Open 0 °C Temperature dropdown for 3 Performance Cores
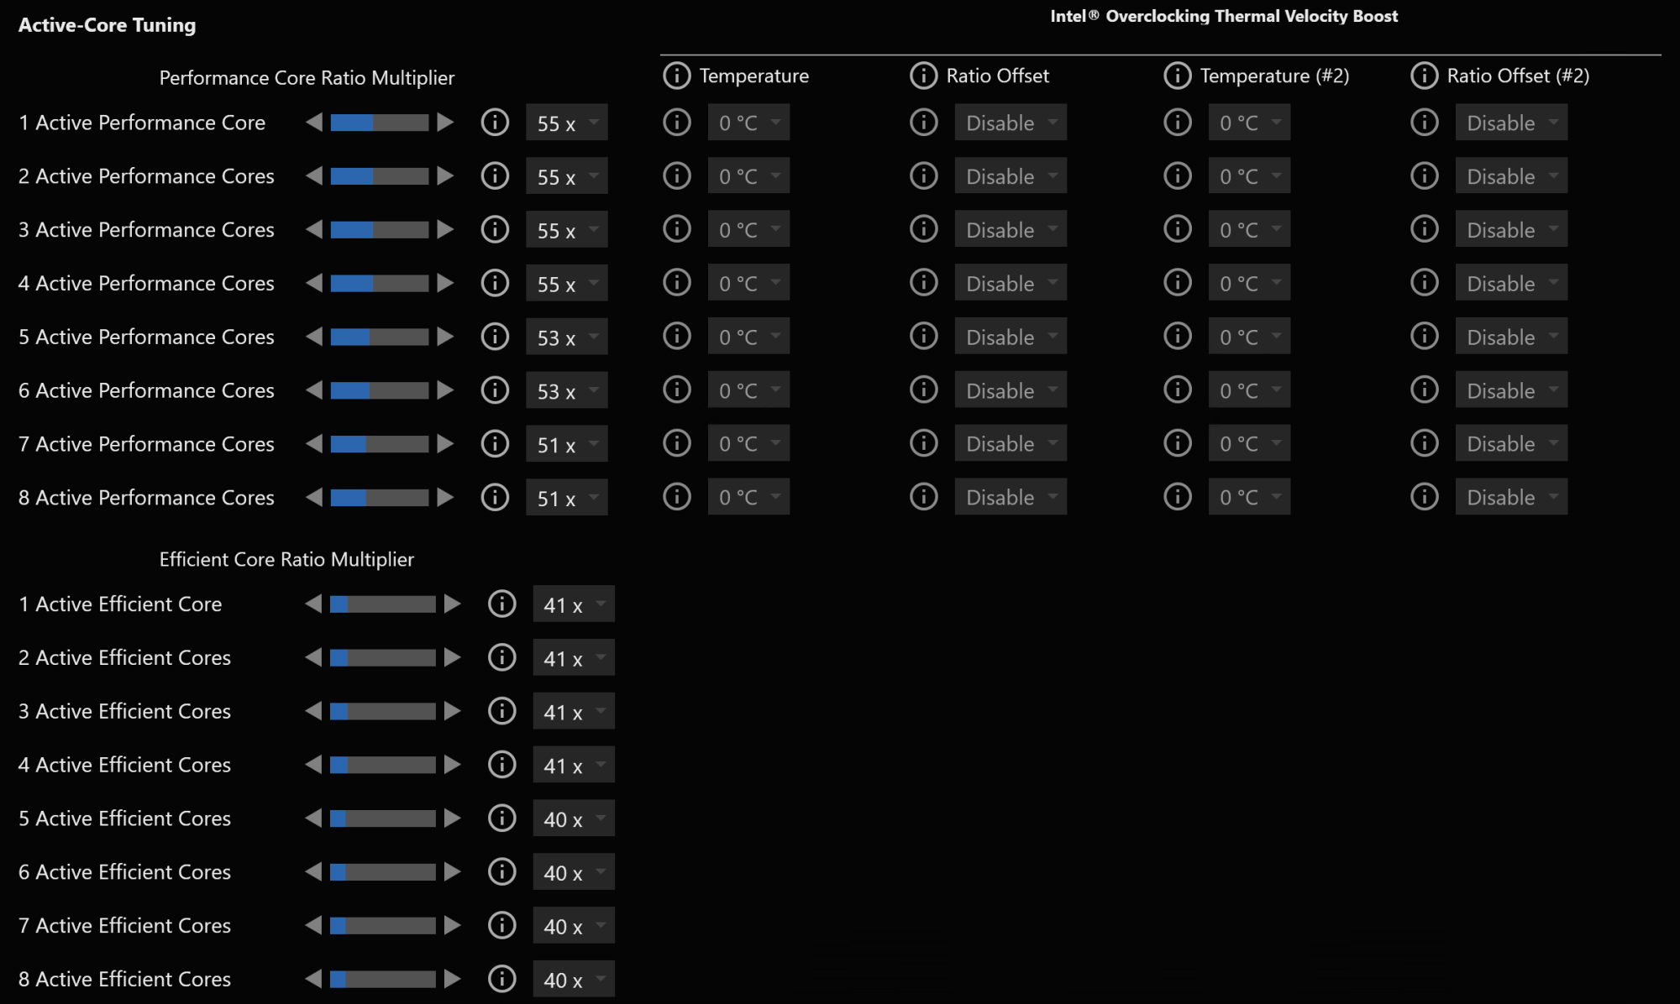The image size is (1680, 1004). point(748,229)
